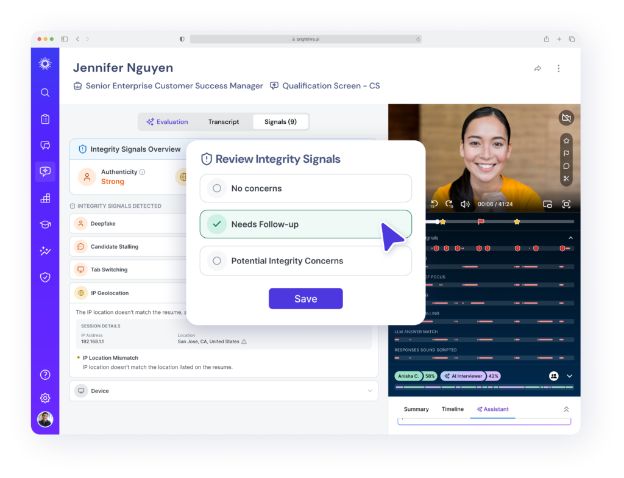Viewport: 624px width, 478px height.
Task: Open settings gear in sidebar
Action: (x=45, y=398)
